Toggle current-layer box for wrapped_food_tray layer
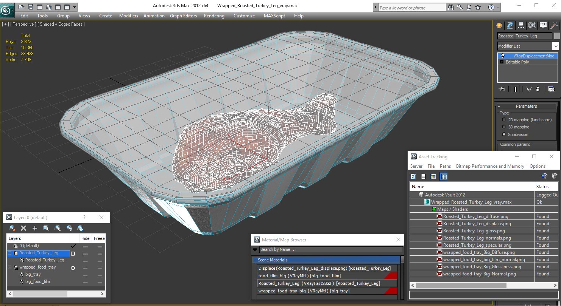This screenshot has height=306, width=561. [73, 268]
